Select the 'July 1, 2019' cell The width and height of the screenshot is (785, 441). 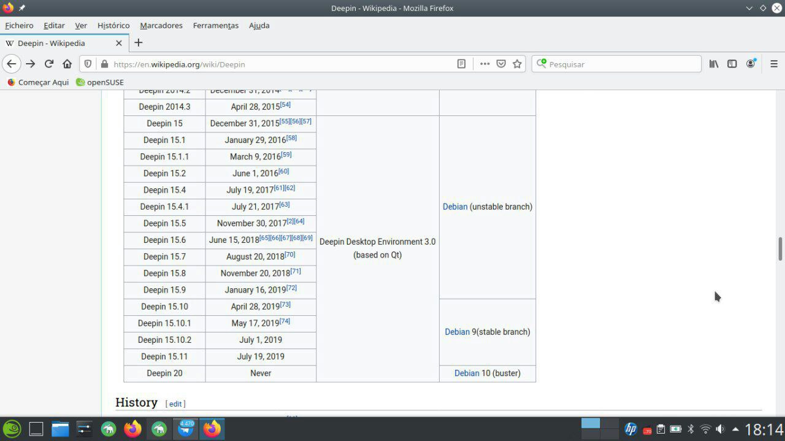261,340
